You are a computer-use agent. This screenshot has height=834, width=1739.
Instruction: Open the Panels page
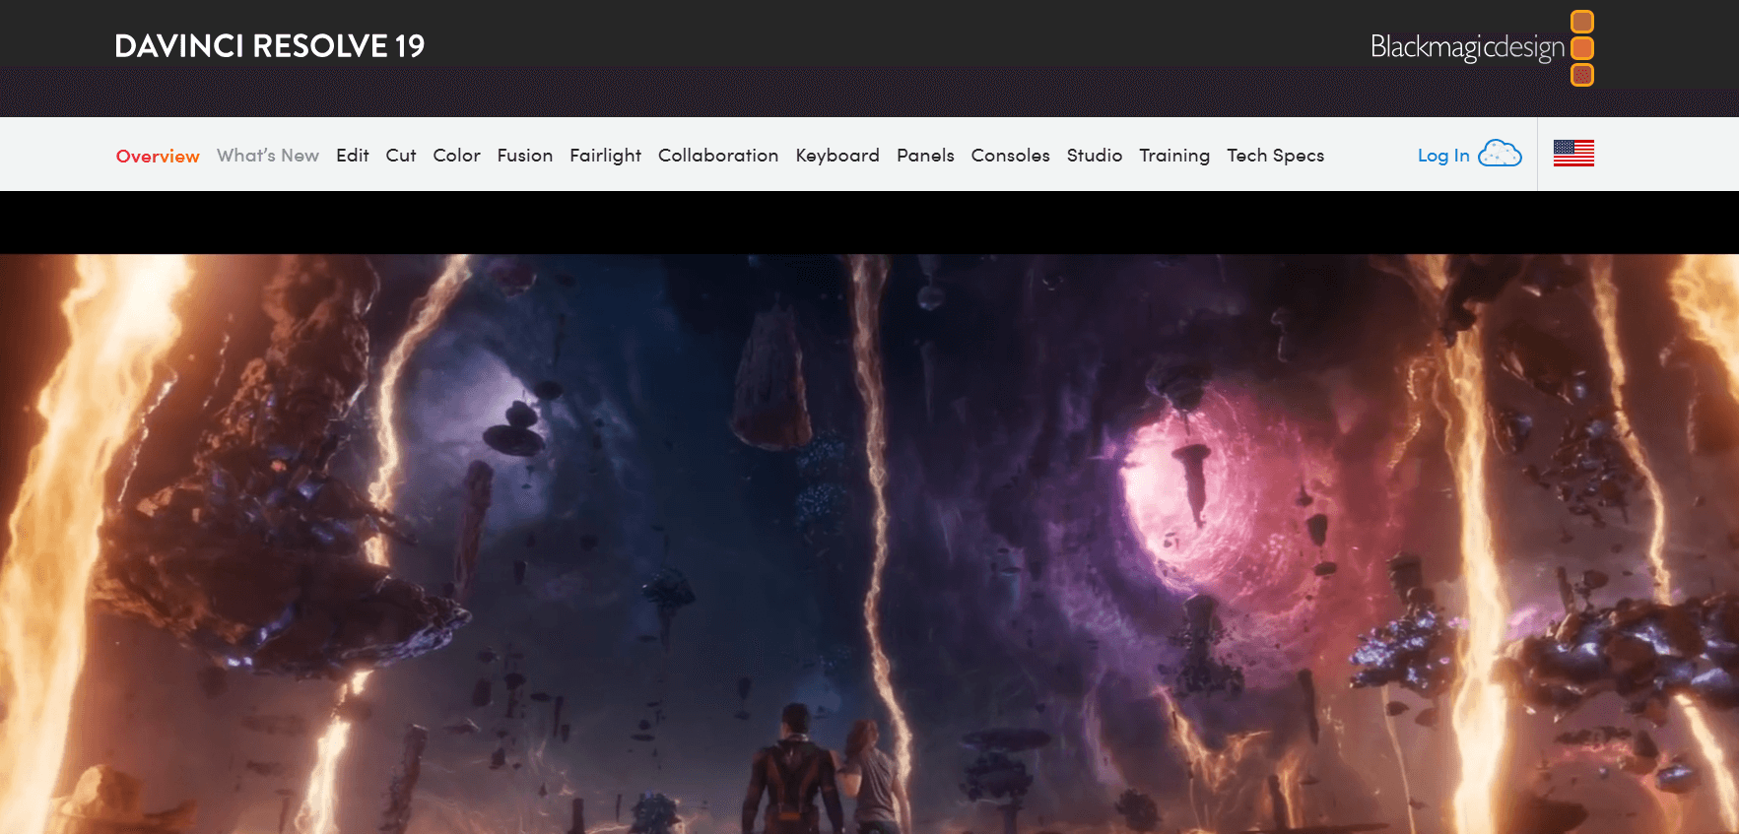[x=925, y=156]
